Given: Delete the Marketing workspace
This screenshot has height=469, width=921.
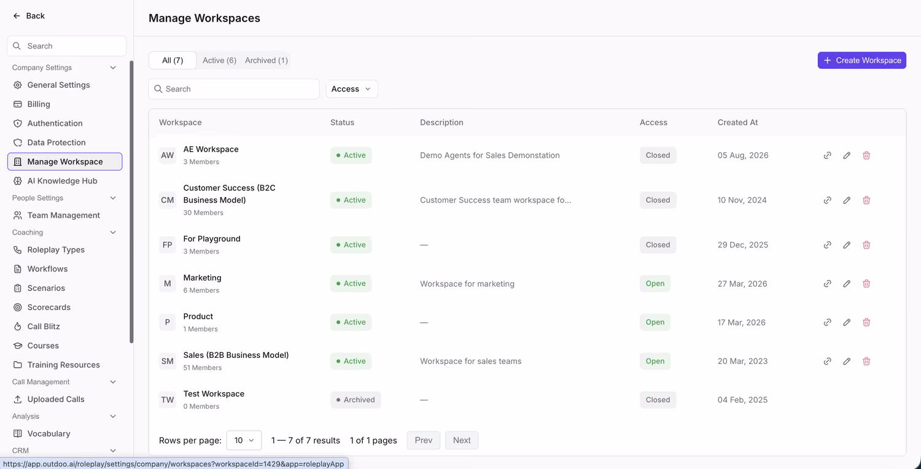Looking at the screenshot, I should [866, 284].
